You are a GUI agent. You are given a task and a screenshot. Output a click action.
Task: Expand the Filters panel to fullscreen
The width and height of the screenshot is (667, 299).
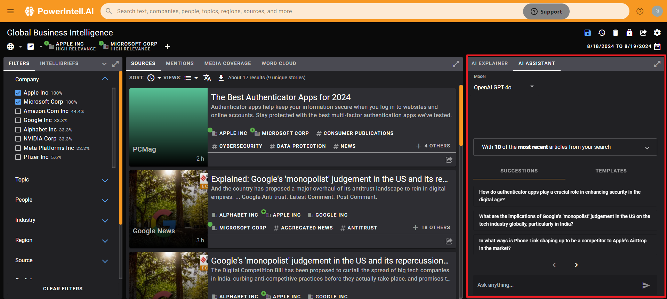[x=115, y=64]
